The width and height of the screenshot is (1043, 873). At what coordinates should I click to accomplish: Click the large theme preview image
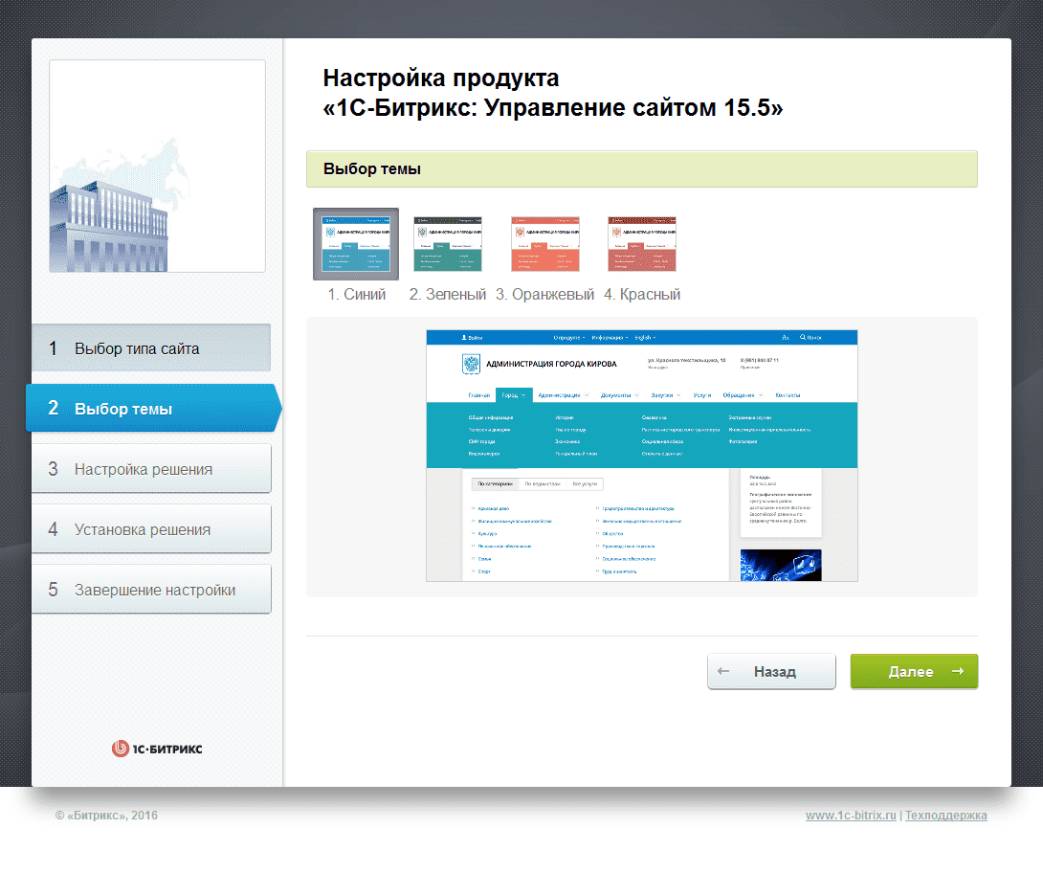[642, 456]
